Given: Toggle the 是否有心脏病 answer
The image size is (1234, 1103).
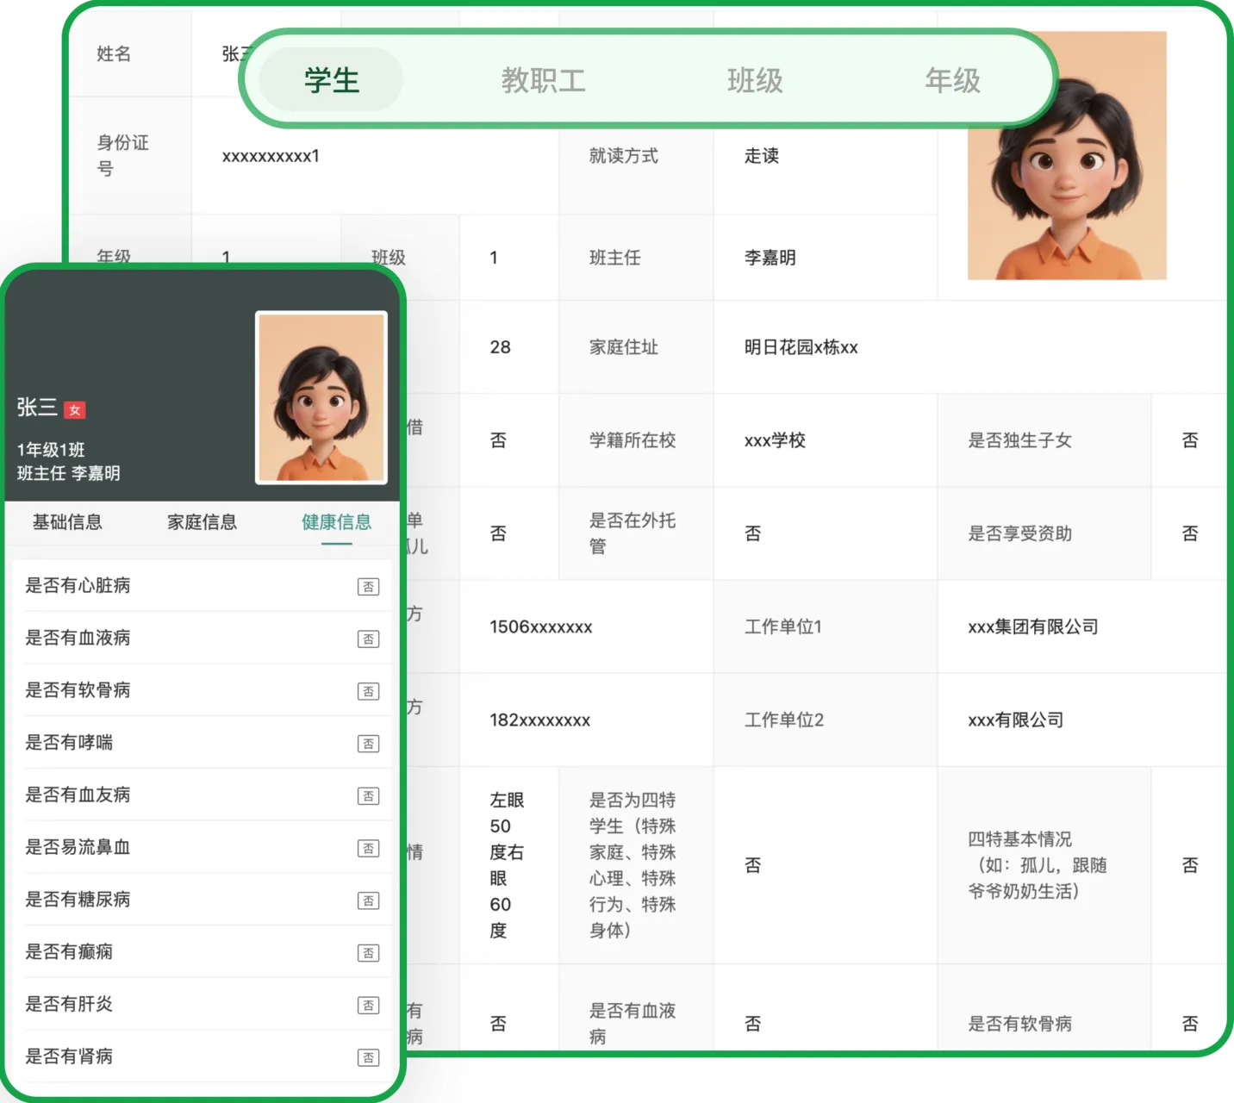Looking at the screenshot, I should coord(369,586).
